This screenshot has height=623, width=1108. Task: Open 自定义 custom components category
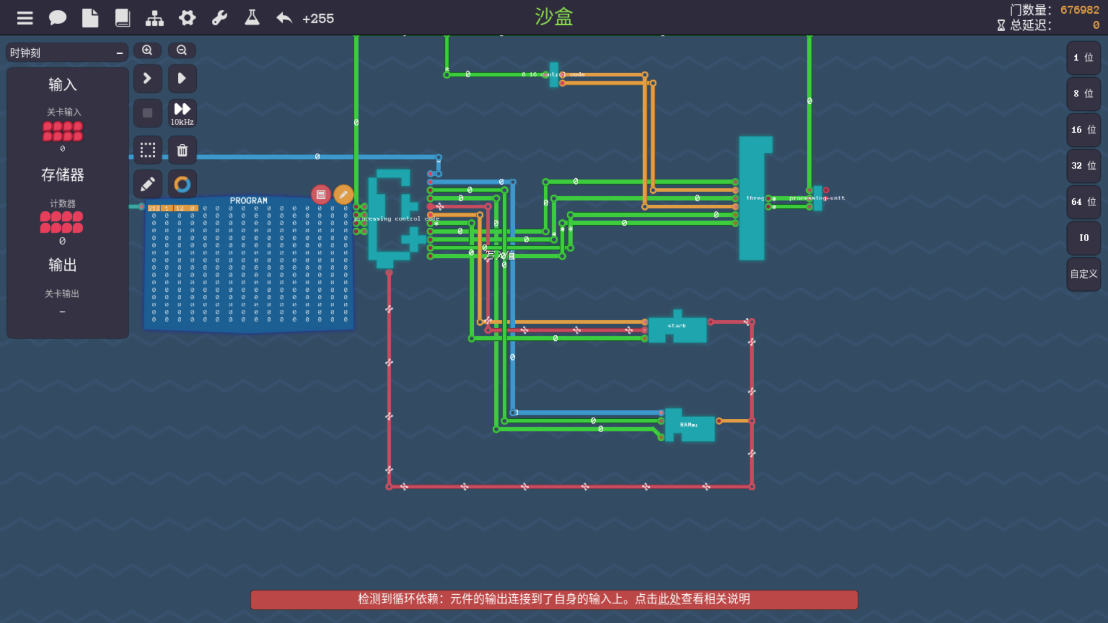click(1083, 274)
